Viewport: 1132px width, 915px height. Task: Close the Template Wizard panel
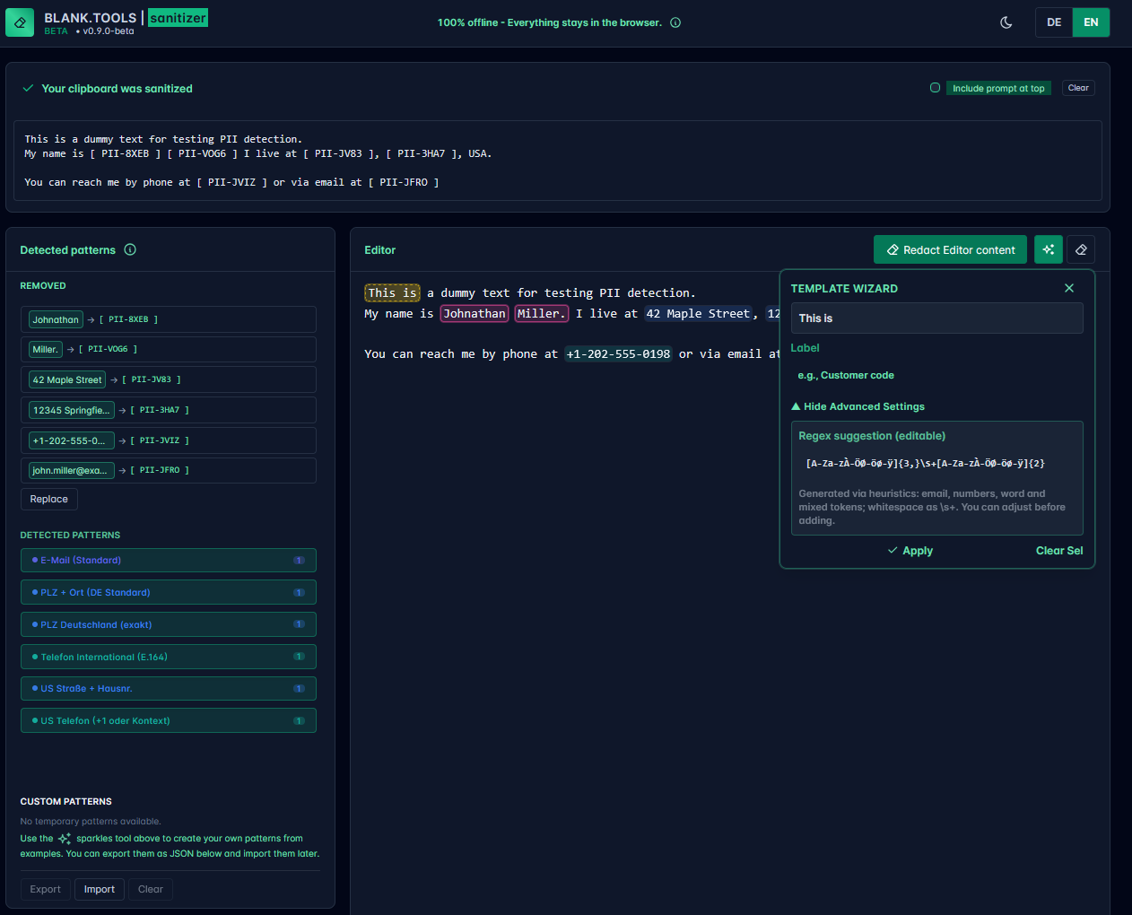[x=1069, y=288]
